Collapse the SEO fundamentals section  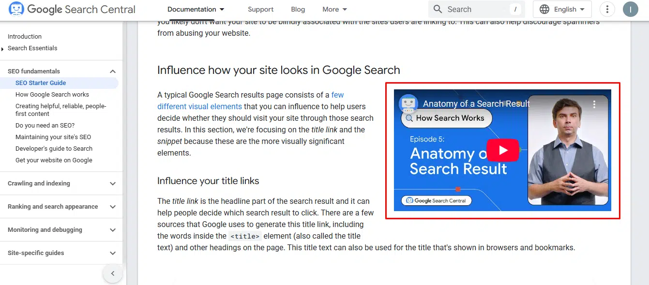pos(112,71)
